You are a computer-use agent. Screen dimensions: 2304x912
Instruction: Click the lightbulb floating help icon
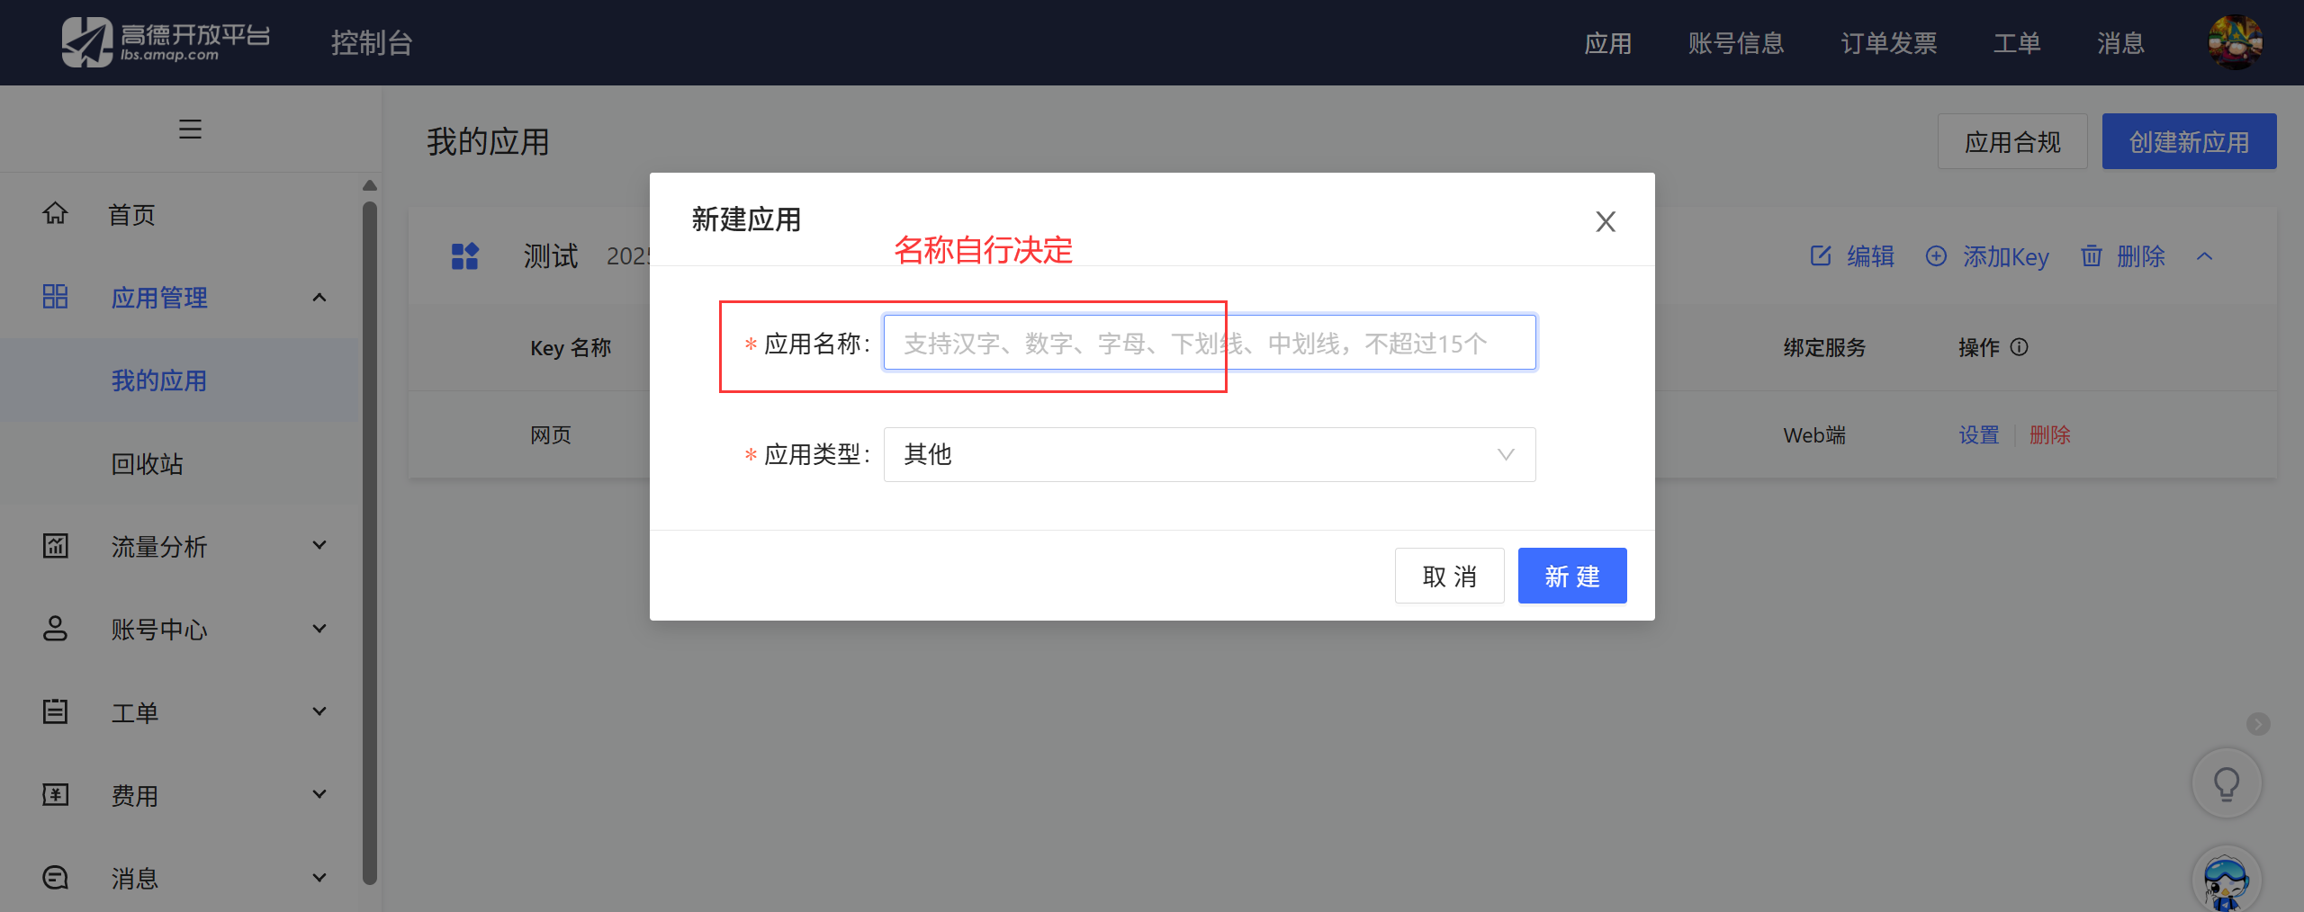click(x=2227, y=783)
